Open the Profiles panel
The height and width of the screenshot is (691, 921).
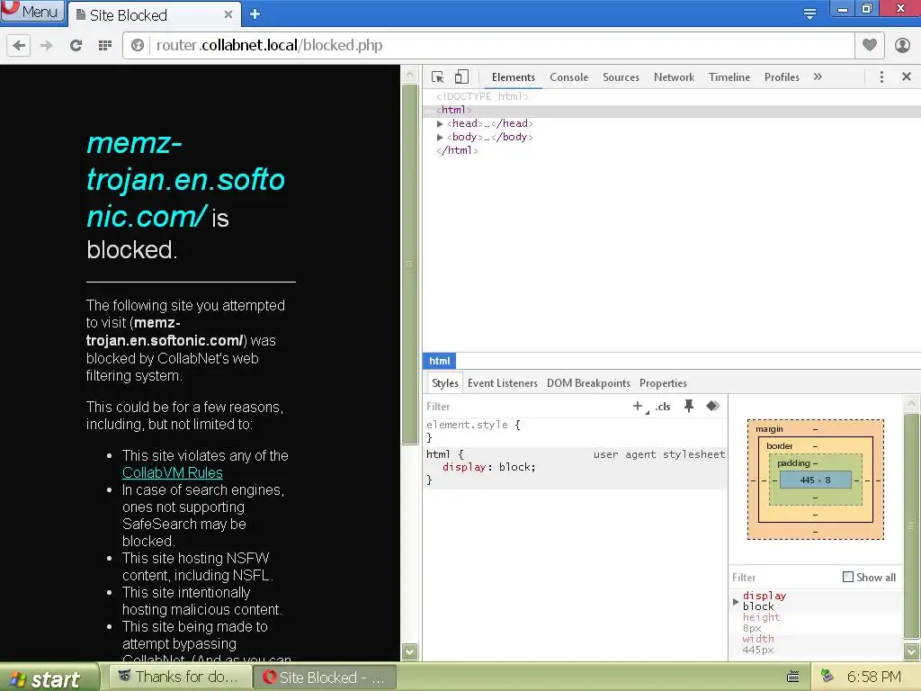[x=782, y=77]
